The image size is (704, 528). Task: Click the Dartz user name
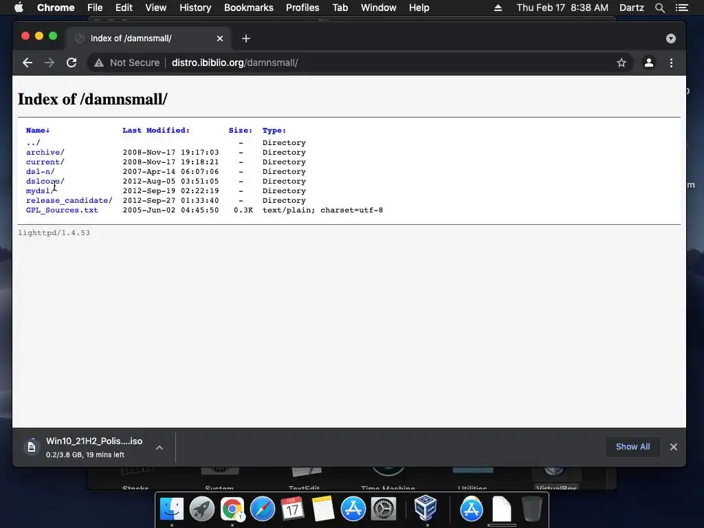click(632, 8)
